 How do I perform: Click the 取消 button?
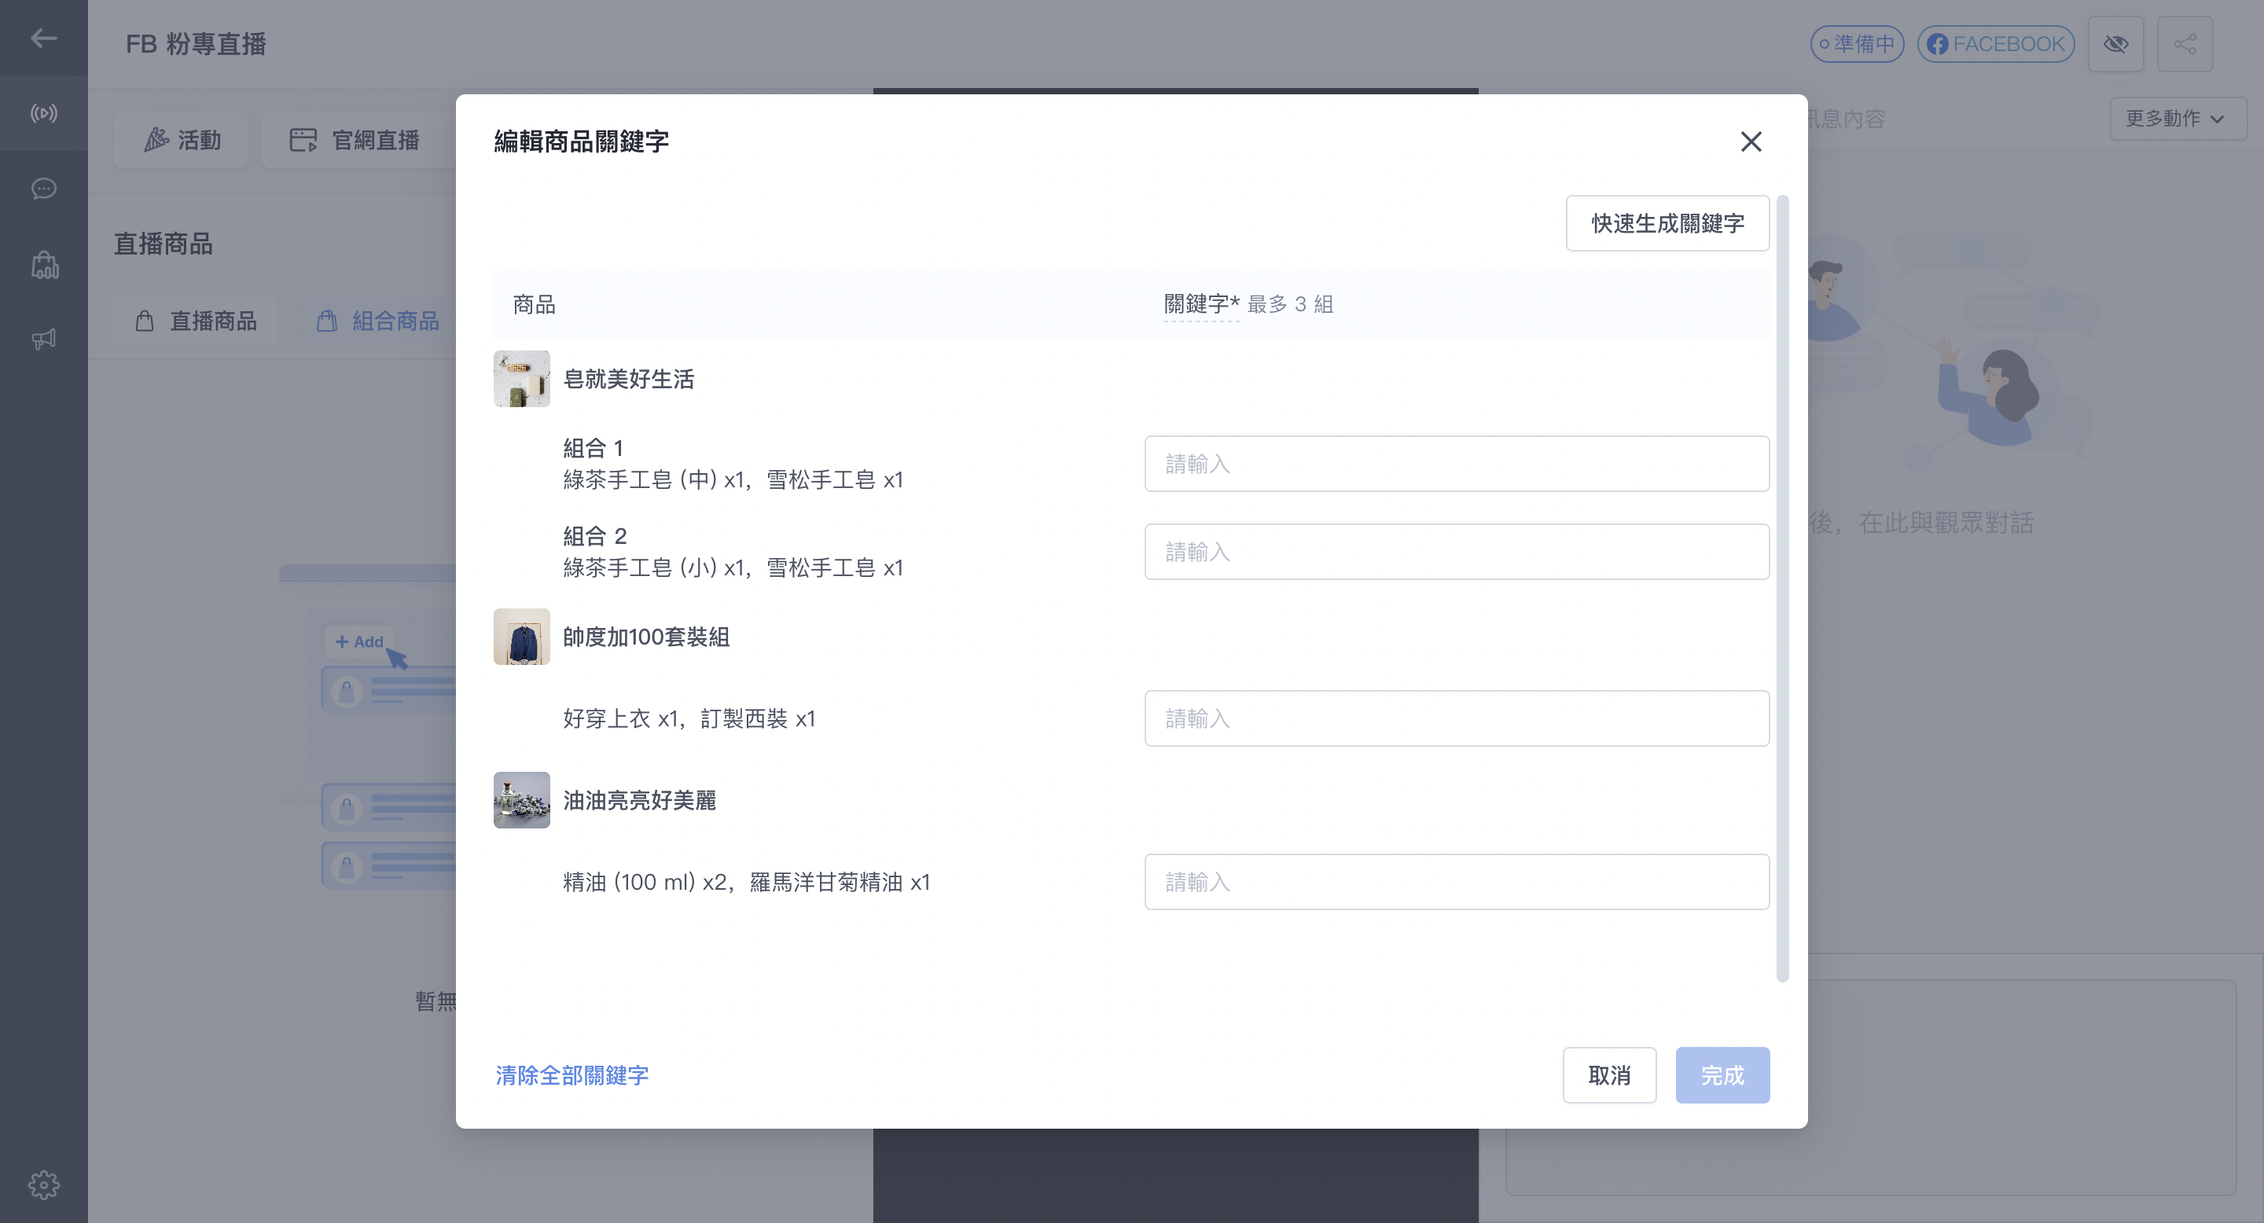click(1609, 1074)
